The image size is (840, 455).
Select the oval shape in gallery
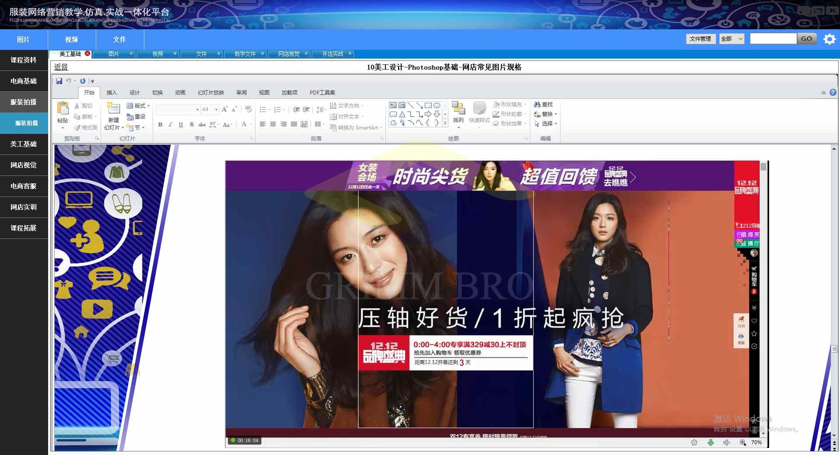(437, 105)
